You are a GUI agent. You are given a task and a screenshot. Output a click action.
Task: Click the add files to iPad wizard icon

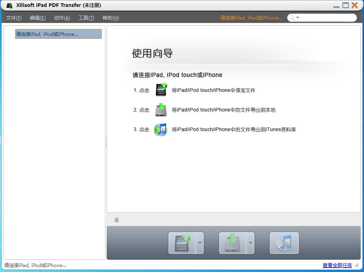tap(161, 89)
